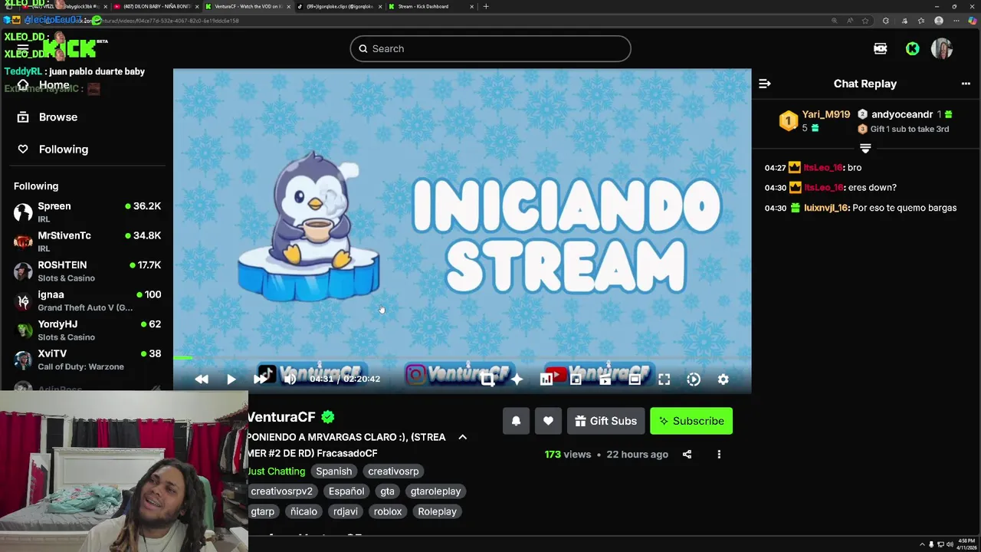Click Spreen's avatar icon in Following list
Image resolution: width=981 pixels, height=552 pixels.
pyautogui.click(x=23, y=212)
